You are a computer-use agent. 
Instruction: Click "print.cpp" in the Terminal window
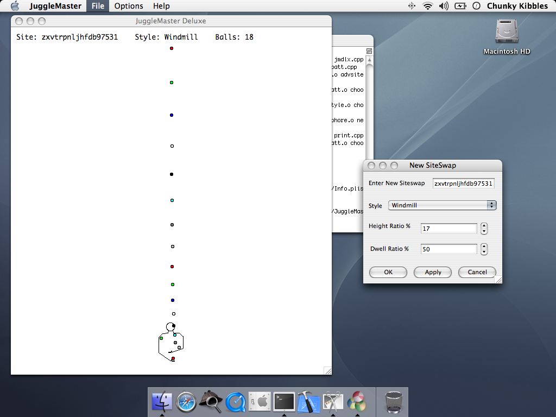click(x=349, y=135)
